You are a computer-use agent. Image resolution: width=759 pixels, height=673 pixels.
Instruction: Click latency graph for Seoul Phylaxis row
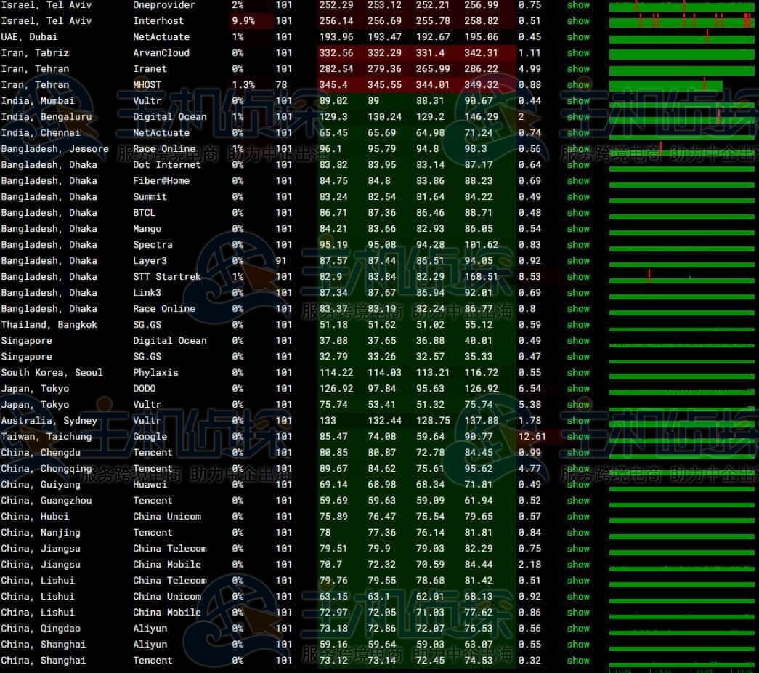tap(681, 377)
